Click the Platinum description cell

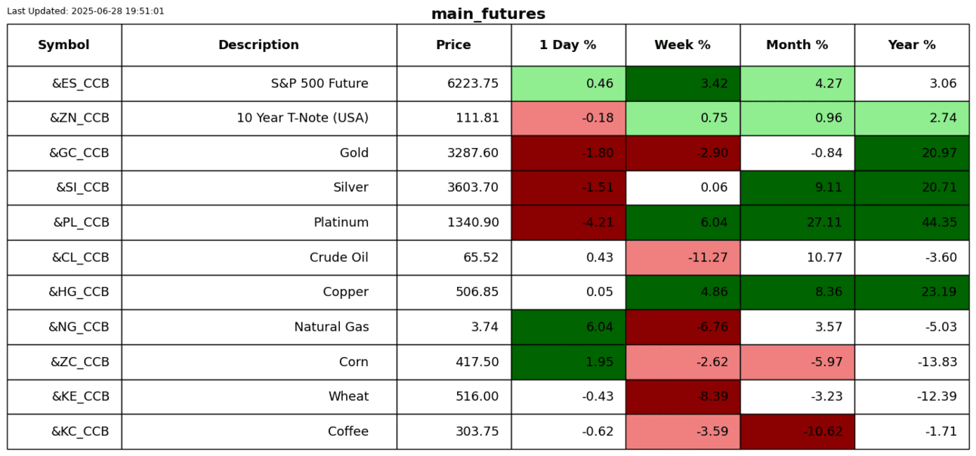click(x=258, y=223)
